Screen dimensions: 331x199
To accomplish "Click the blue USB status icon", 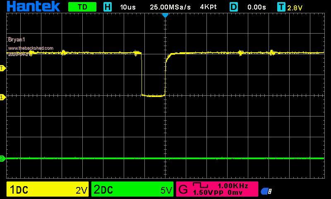I will click(x=266, y=191).
